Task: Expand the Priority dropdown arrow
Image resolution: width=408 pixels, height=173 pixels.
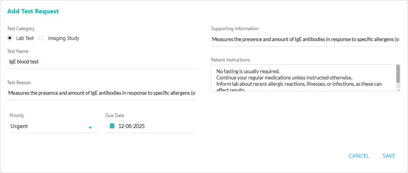Action: pyautogui.click(x=90, y=128)
